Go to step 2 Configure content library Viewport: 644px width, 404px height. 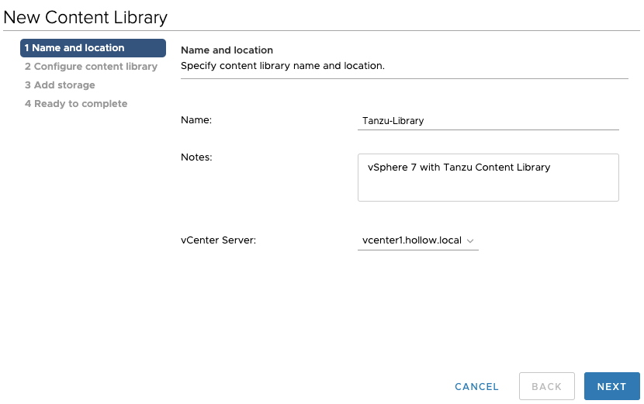(x=91, y=67)
